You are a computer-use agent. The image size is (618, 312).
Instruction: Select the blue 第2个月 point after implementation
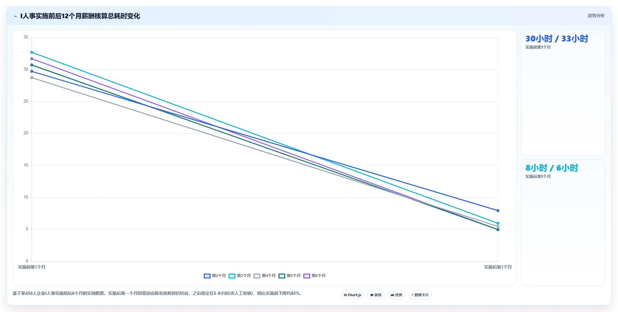498,211
